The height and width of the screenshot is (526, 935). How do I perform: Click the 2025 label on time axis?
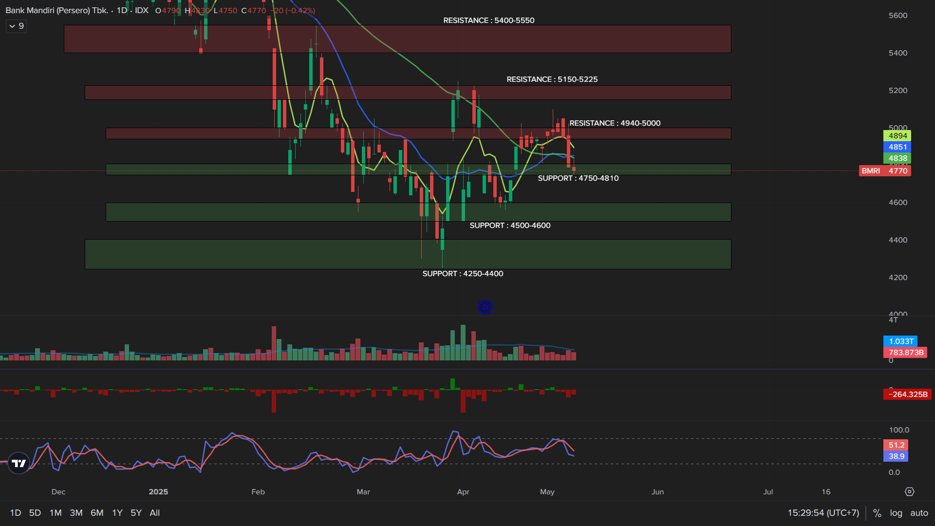click(158, 492)
